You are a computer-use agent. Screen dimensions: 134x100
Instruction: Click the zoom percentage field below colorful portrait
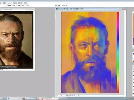pos(57,96)
